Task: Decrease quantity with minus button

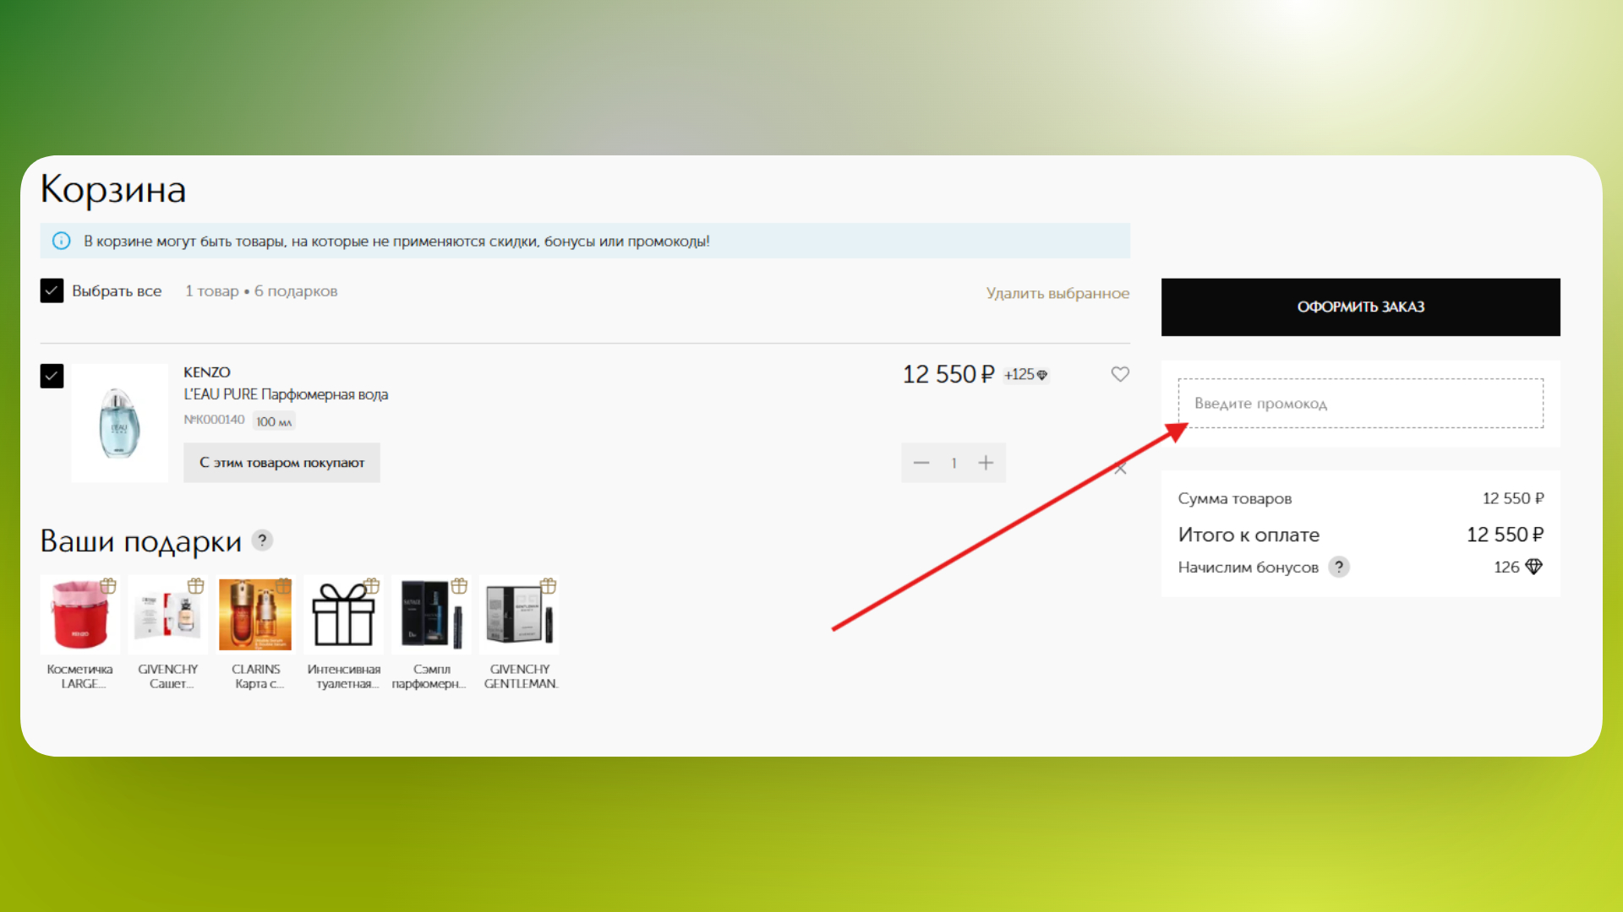Action: pos(921,463)
